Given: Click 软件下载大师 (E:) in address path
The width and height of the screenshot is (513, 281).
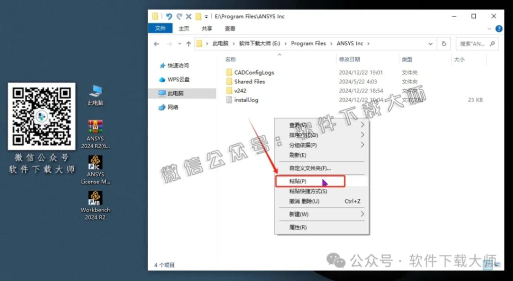Looking at the screenshot, I should (260, 43).
